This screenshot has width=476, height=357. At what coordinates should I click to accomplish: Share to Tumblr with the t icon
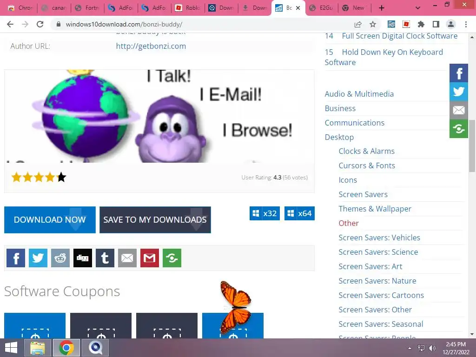105,258
